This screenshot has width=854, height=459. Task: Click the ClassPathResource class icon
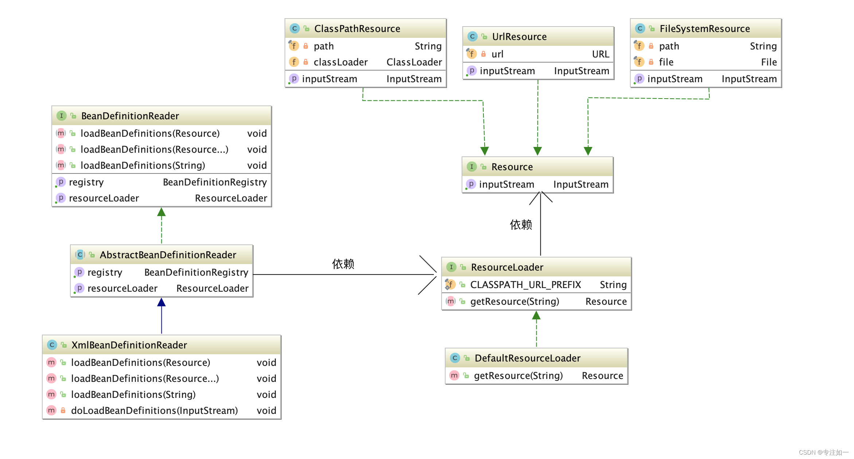point(294,28)
